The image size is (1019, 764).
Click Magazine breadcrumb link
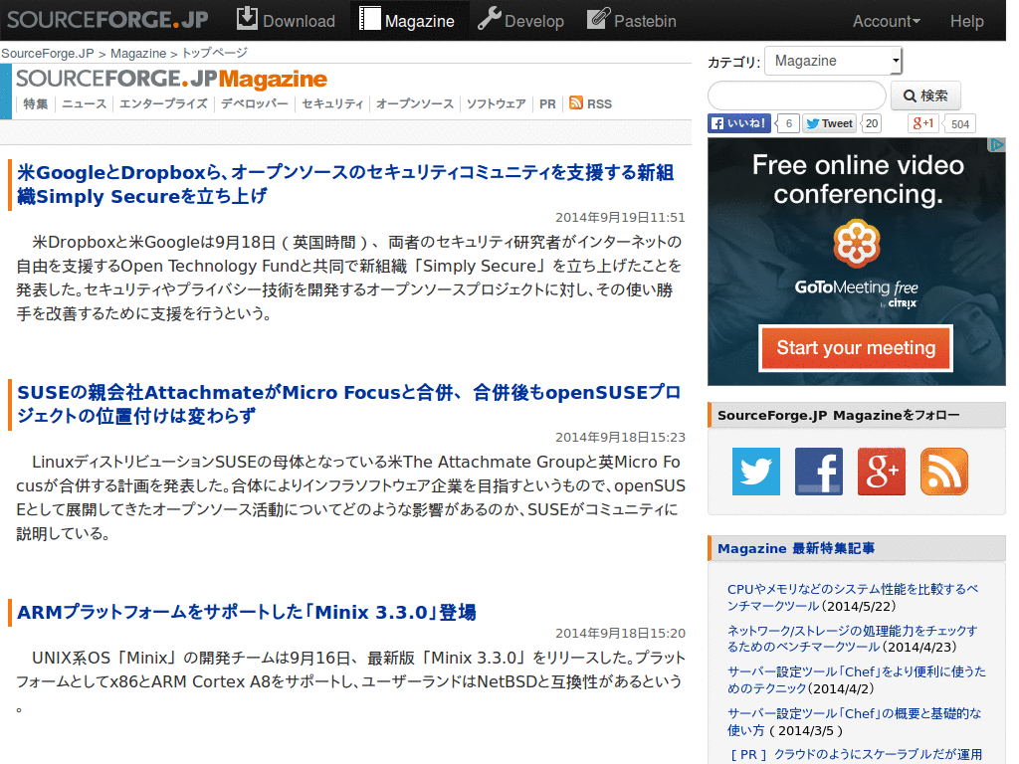pos(138,54)
